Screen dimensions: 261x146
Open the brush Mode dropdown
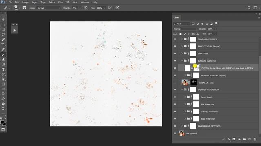(49, 8)
